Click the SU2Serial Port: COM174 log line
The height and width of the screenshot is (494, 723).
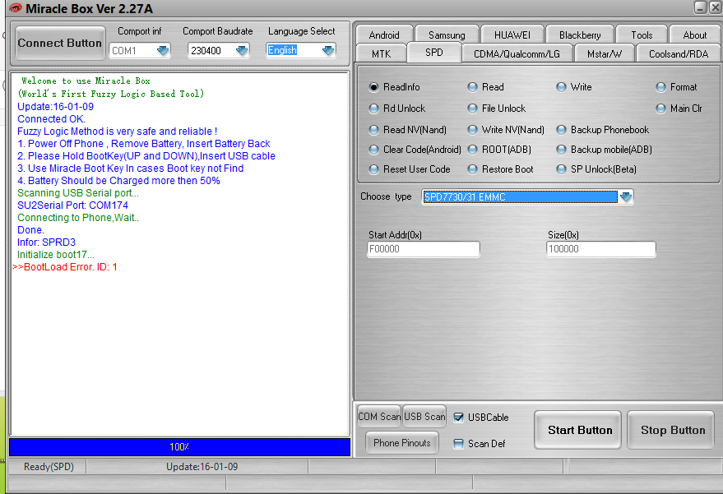(x=73, y=205)
